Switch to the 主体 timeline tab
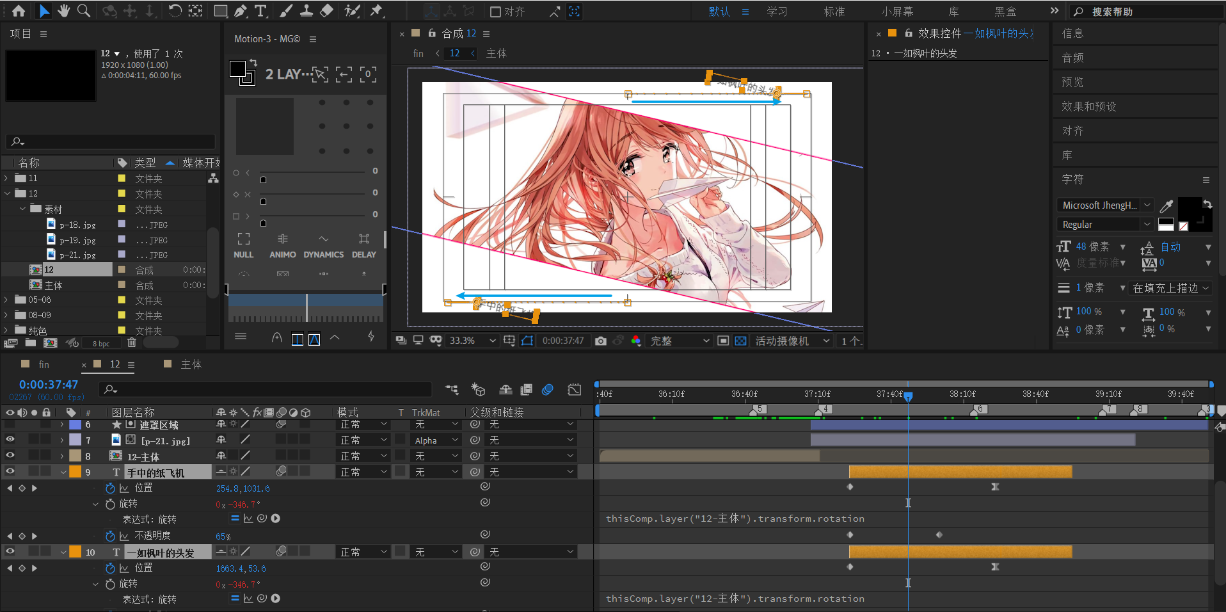Viewport: 1226px width, 612px height. click(191, 364)
